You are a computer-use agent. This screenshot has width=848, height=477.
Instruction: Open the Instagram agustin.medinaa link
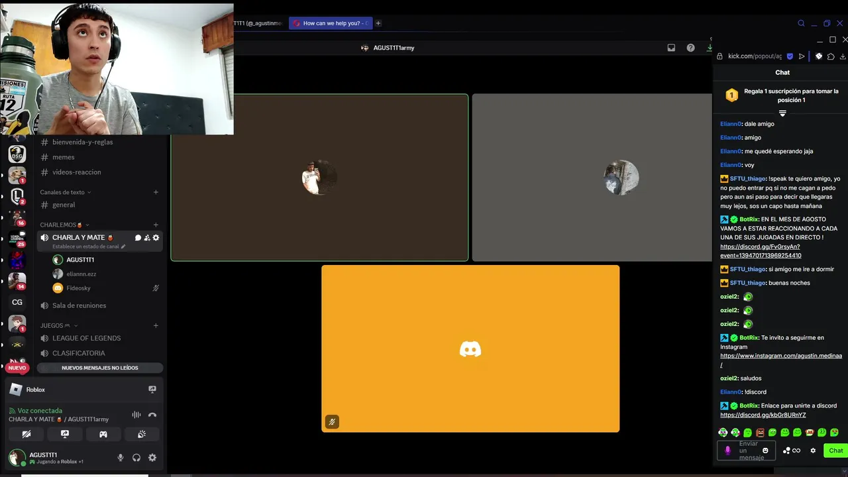click(781, 360)
